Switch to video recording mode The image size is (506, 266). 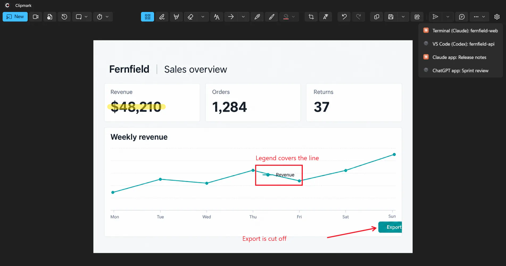[x=36, y=17]
